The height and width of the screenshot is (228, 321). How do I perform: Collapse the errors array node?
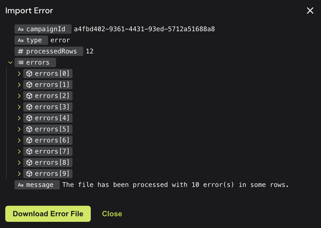(x=10, y=62)
